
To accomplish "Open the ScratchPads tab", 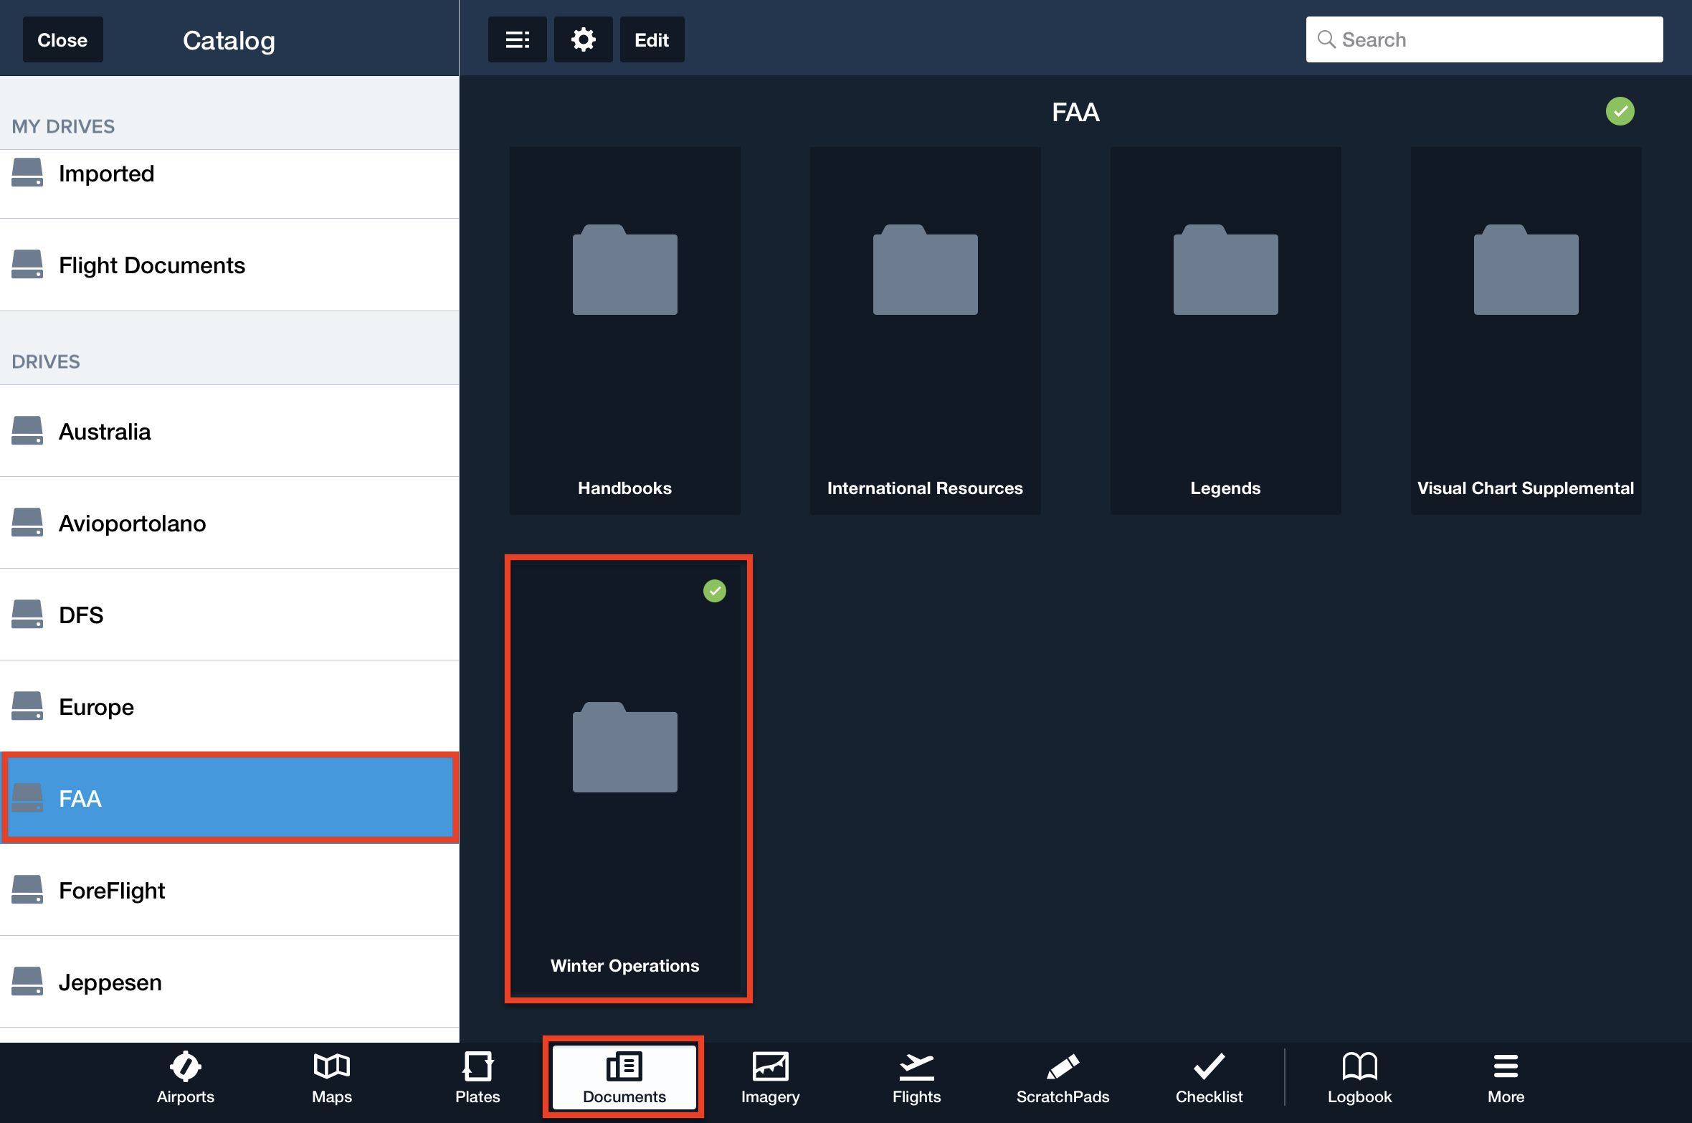I will pyautogui.click(x=1063, y=1079).
